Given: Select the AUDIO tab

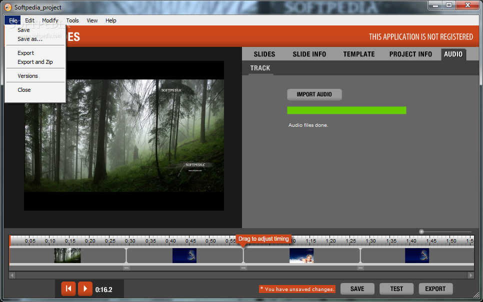Looking at the screenshot, I should [x=453, y=54].
